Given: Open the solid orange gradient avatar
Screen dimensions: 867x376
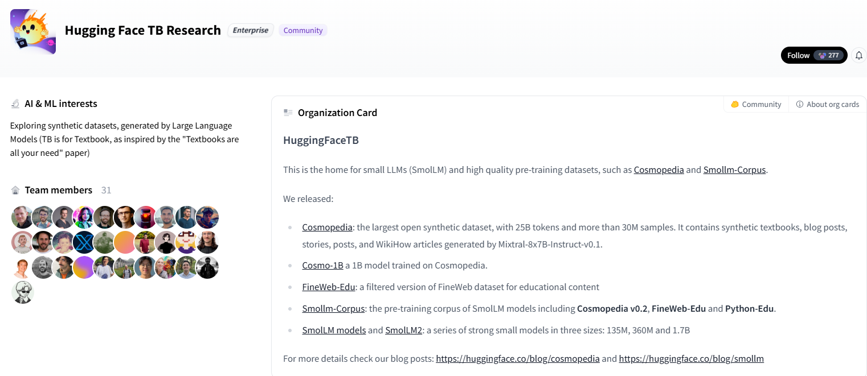Looking at the screenshot, I should 125,242.
